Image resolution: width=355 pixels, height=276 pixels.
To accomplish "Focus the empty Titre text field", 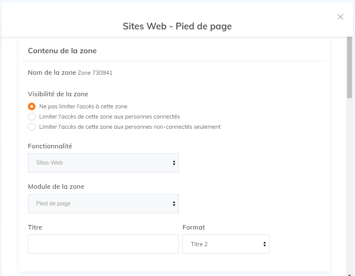I will (x=103, y=244).
